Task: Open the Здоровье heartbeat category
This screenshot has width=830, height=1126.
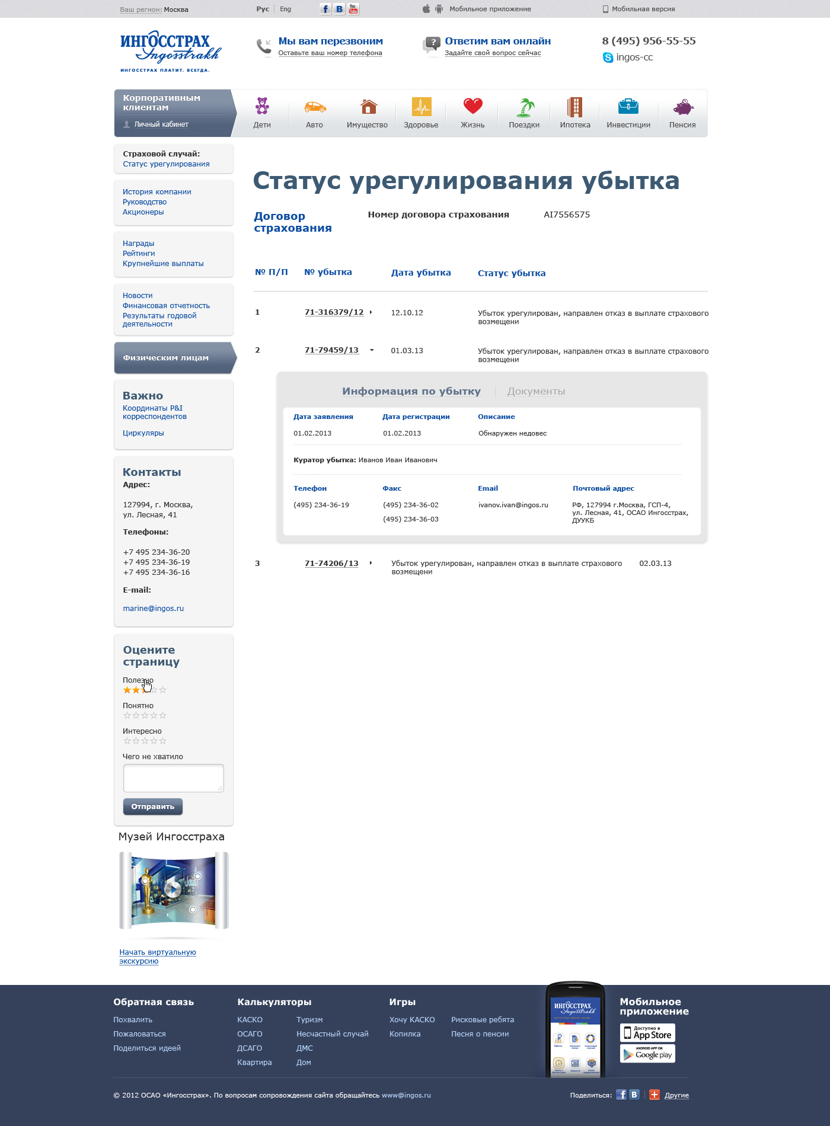Action: (421, 113)
